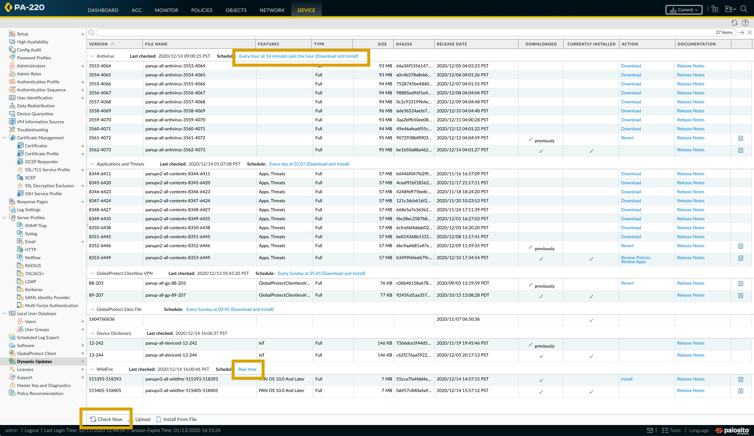Collapse the WildFire section chevron
754x436 pixels.
pyautogui.click(x=92, y=369)
